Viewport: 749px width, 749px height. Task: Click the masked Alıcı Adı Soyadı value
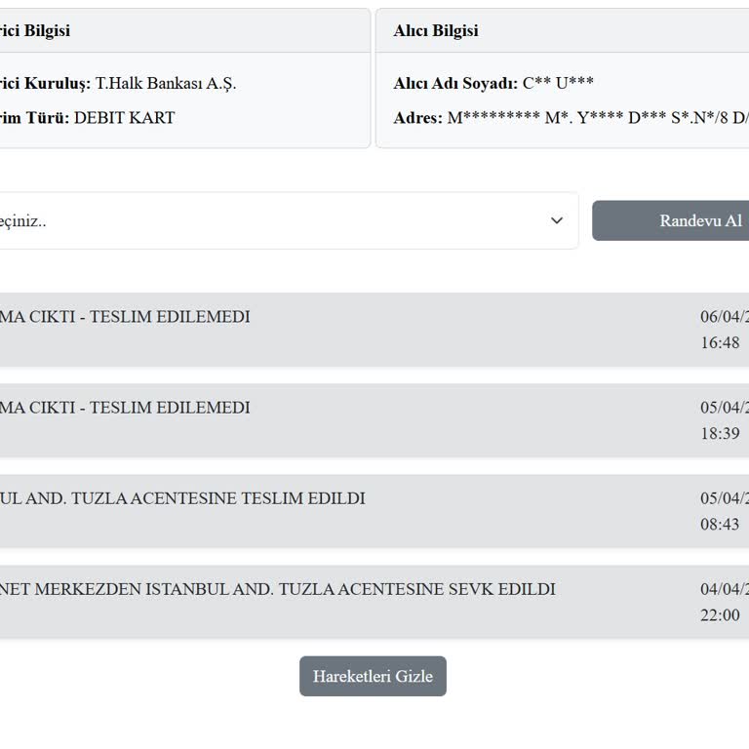[558, 83]
